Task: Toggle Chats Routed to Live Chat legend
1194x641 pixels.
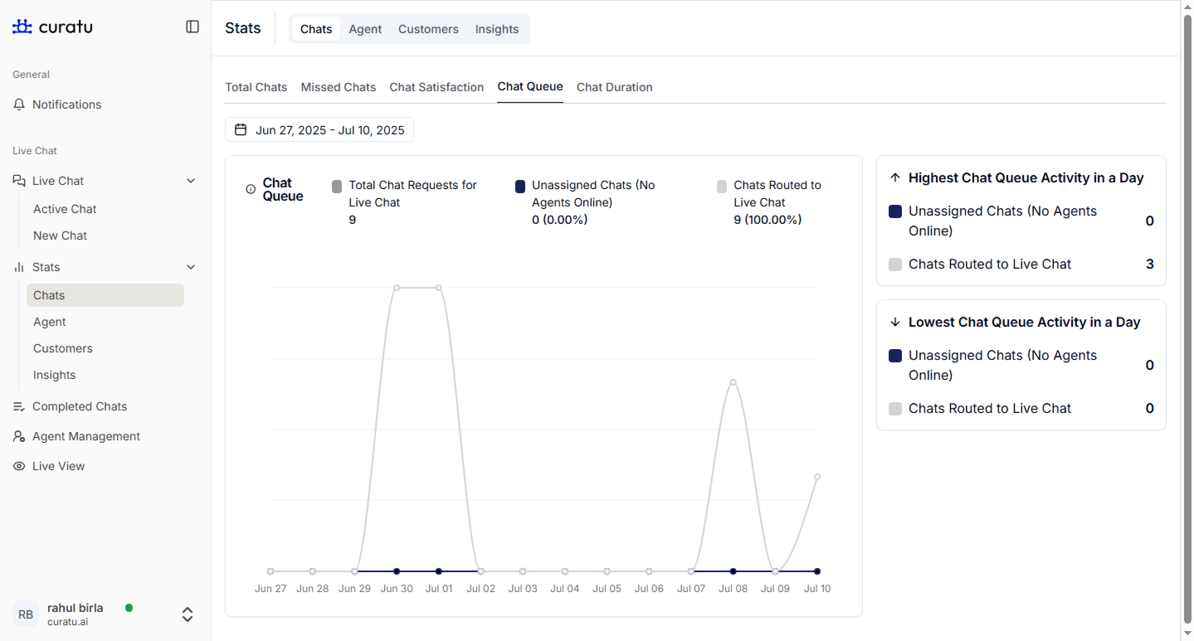Action: pyautogui.click(x=722, y=186)
